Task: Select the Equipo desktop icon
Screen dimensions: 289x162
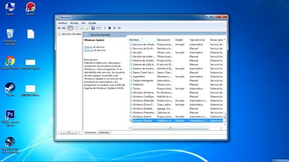Action: point(10,9)
